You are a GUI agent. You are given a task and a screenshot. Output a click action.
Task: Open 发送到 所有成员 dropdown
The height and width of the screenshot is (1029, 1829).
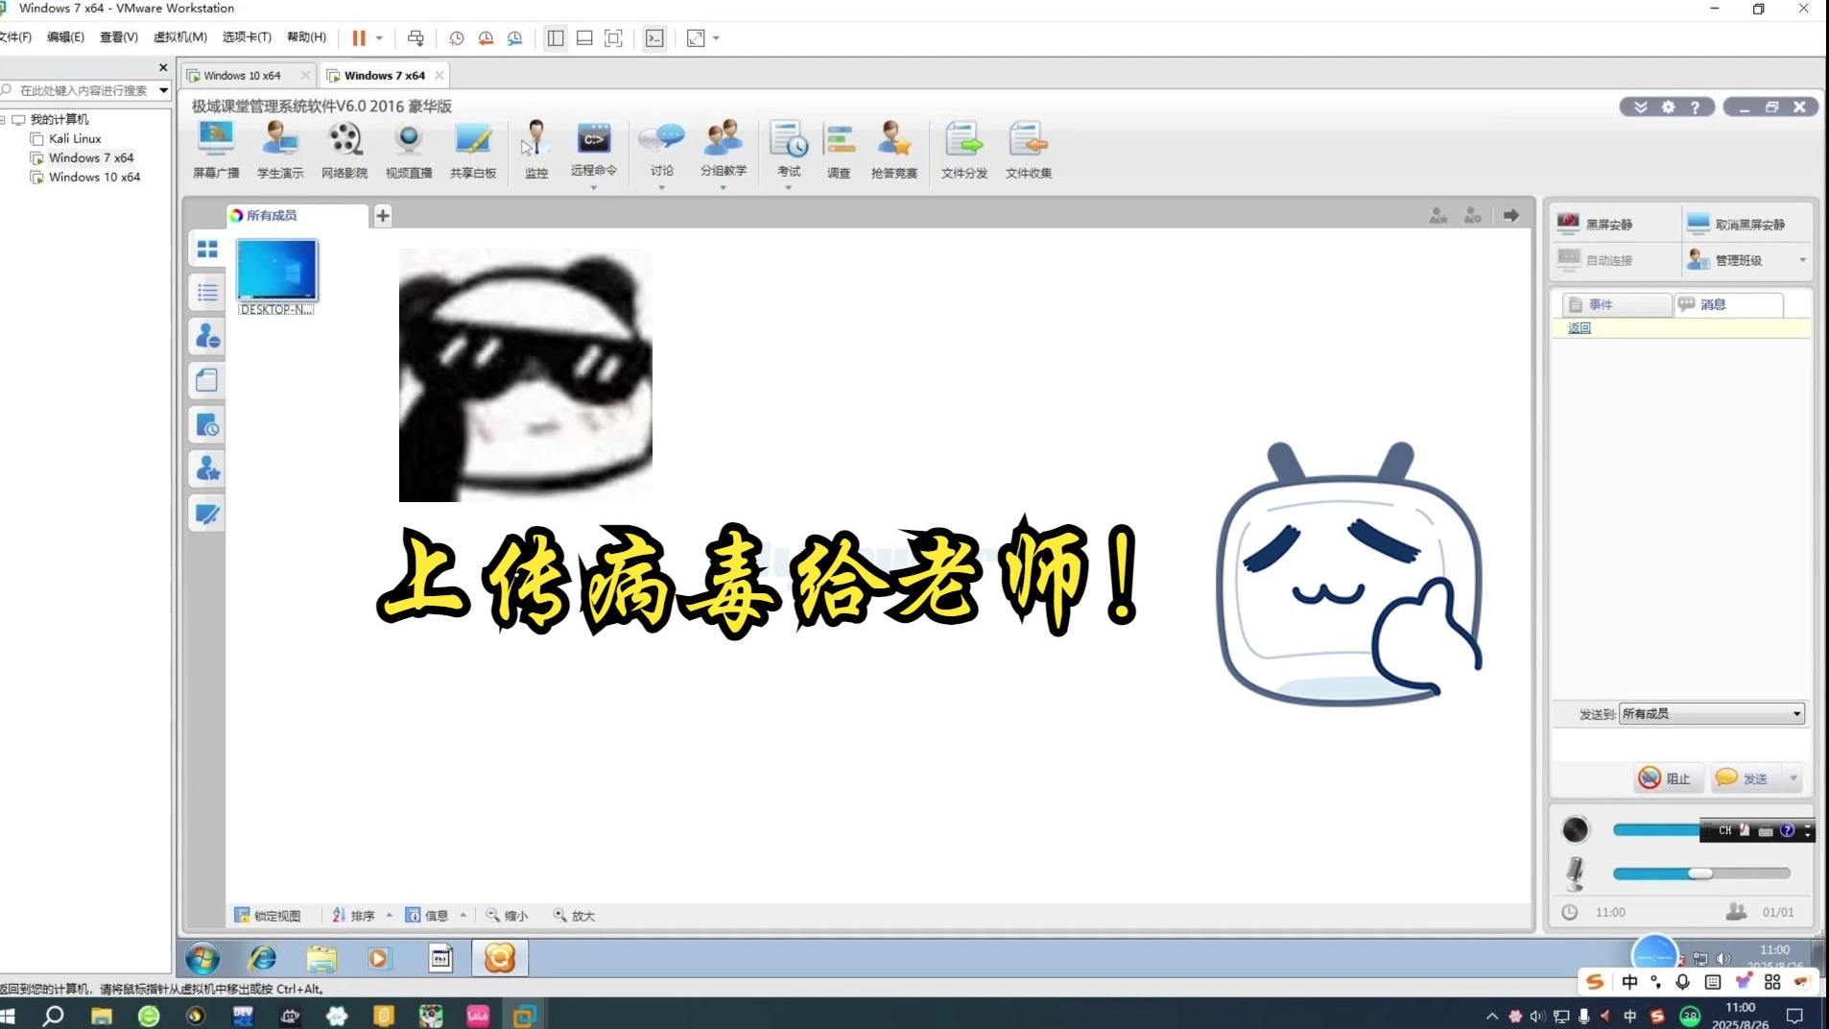1712,713
